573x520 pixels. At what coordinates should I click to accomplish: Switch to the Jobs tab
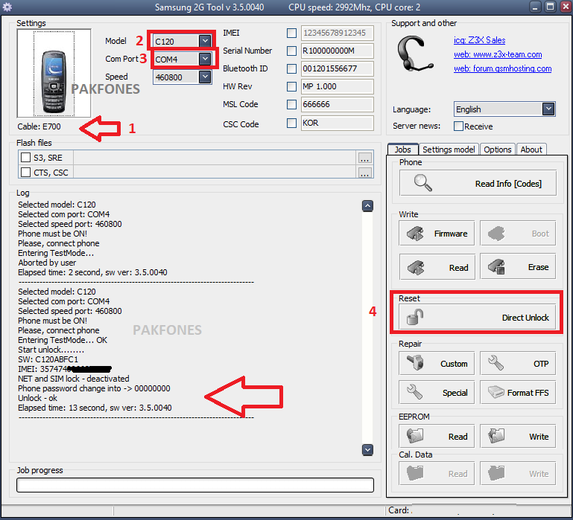[402, 150]
